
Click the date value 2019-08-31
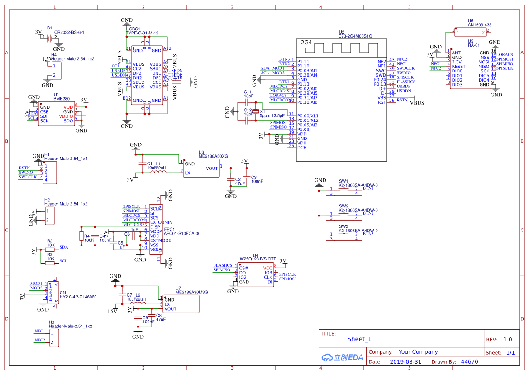pyautogui.click(x=405, y=362)
